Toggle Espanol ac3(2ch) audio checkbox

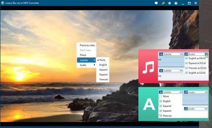(x=187, y=63)
